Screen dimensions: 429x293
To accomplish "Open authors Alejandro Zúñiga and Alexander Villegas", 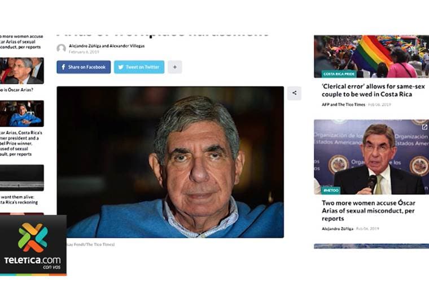I will [x=107, y=46].
